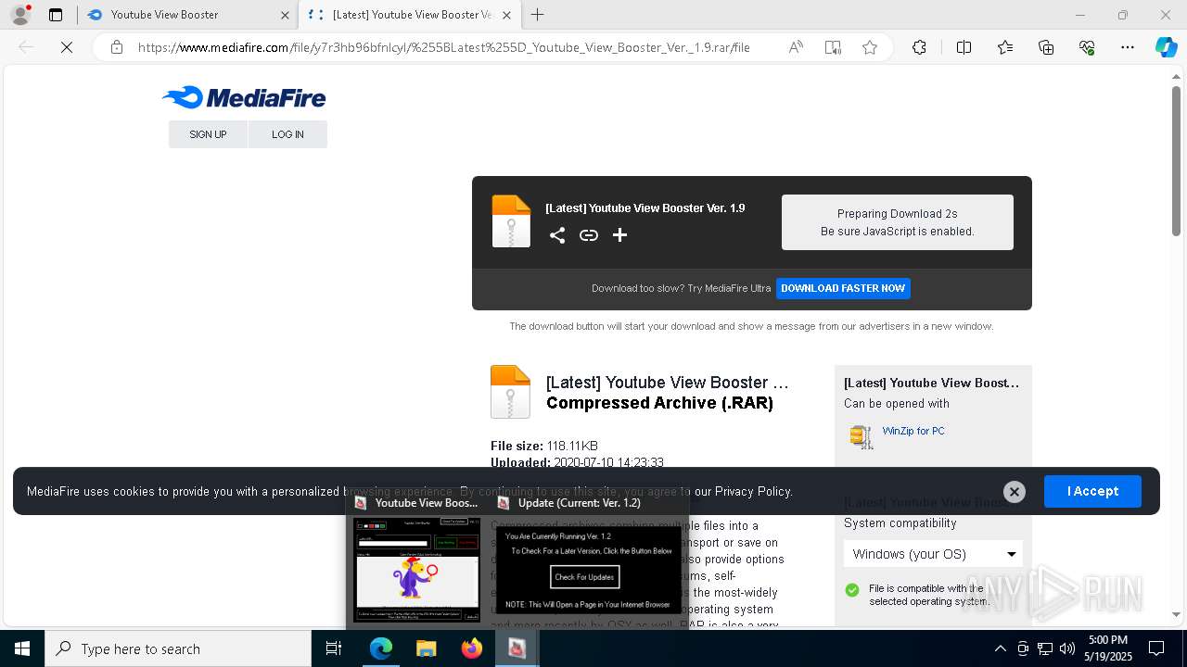The image size is (1187, 667).
Task: View site information via the lock icon
Action: tap(117, 47)
